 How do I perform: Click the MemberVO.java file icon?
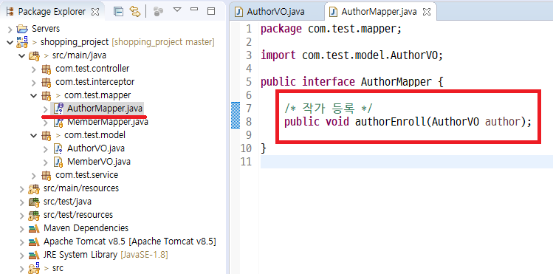[x=58, y=162]
